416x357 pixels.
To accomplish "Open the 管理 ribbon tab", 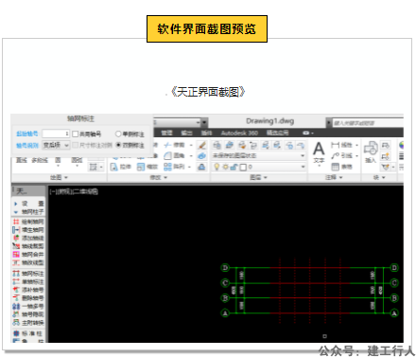I will pos(166,133).
